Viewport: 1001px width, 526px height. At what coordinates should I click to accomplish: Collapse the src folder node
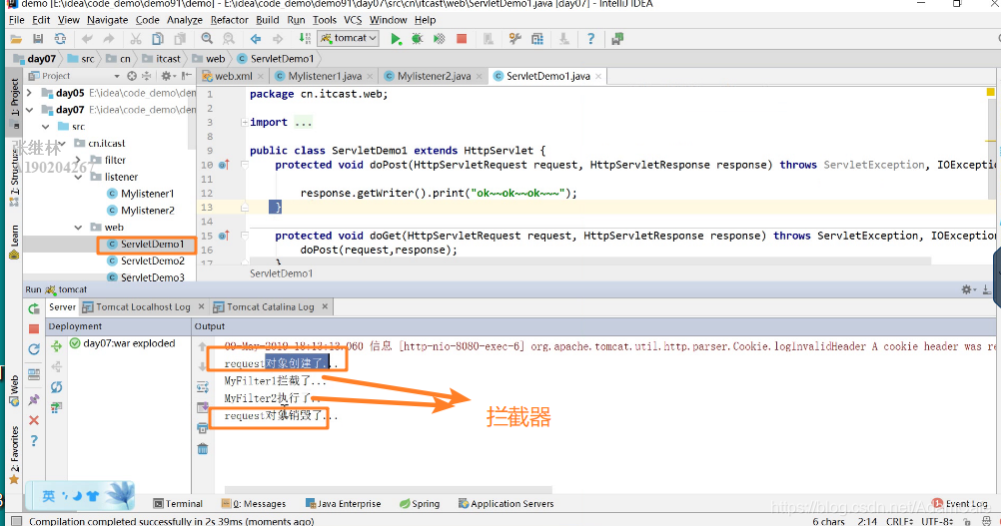(x=45, y=126)
